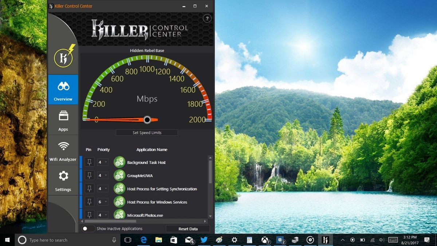Pin the Microsoft.Photos.exe application
Viewport: 437px width, 246px height.
pos(90,215)
